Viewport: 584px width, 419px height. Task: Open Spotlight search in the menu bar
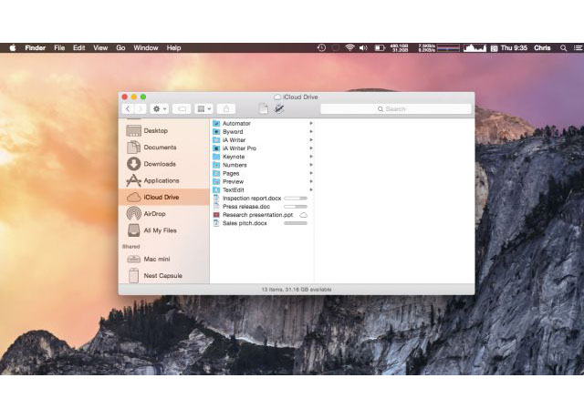pyautogui.click(x=564, y=48)
